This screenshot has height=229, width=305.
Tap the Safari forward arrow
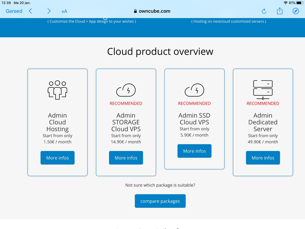coord(49,11)
